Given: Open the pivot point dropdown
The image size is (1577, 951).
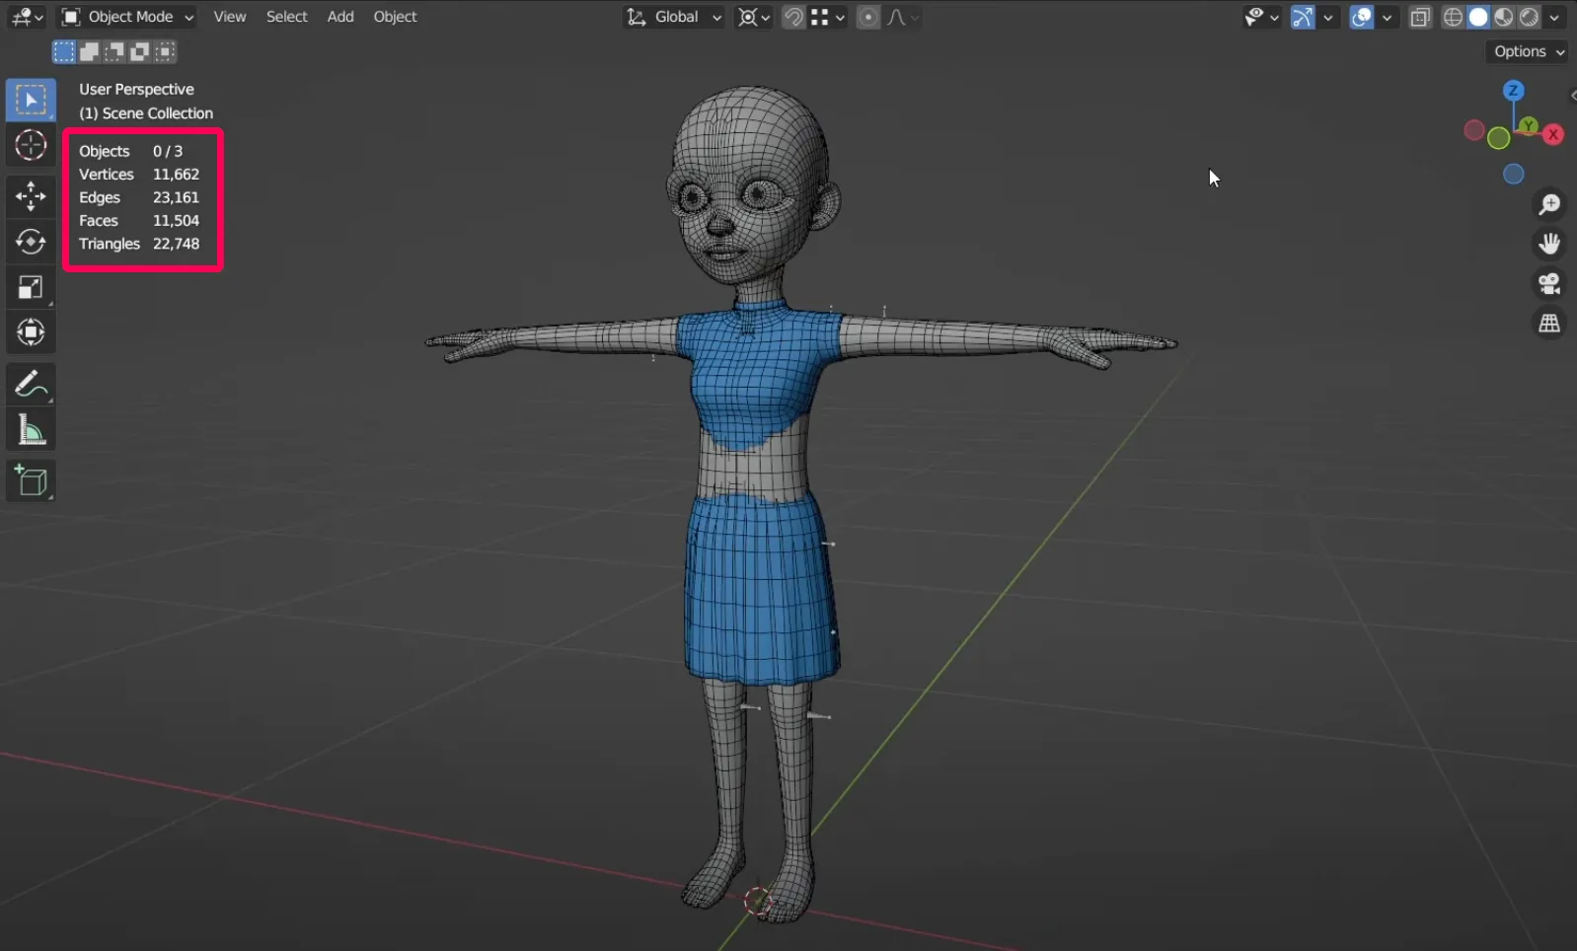Looking at the screenshot, I should pos(754,17).
